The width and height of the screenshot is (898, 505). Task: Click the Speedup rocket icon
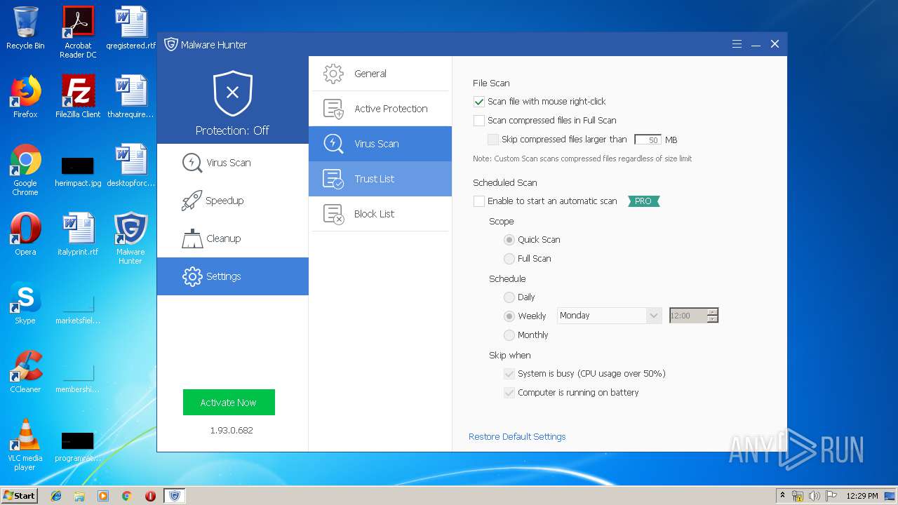pos(192,201)
